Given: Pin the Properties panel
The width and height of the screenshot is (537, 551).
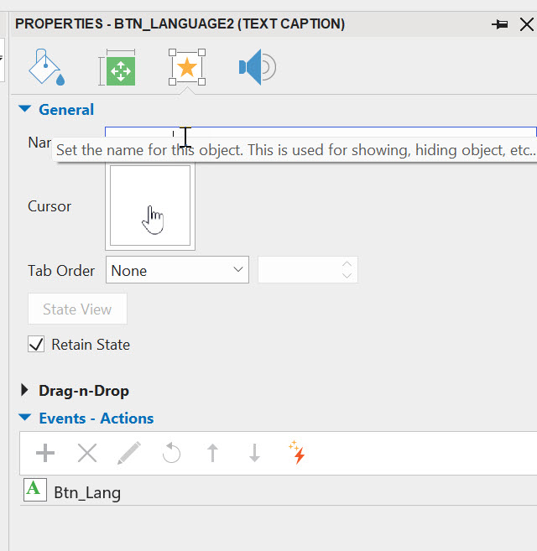Looking at the screenshot, I should point(500,24).
